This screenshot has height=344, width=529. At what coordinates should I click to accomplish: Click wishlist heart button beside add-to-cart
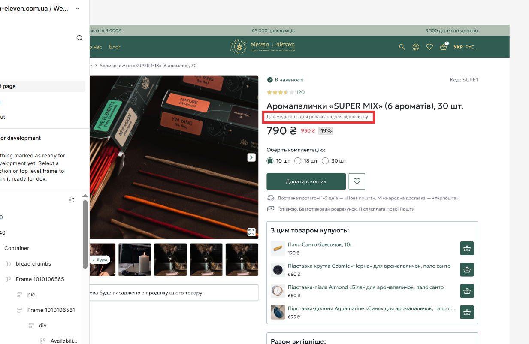coord(357,181)
